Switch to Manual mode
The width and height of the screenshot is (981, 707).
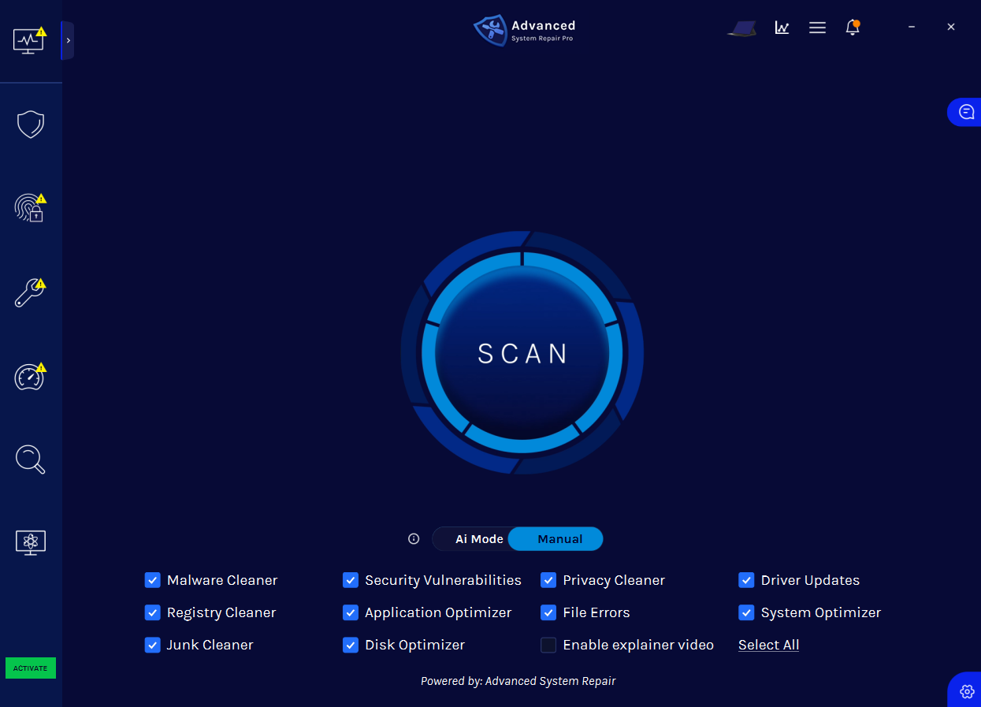556,539
